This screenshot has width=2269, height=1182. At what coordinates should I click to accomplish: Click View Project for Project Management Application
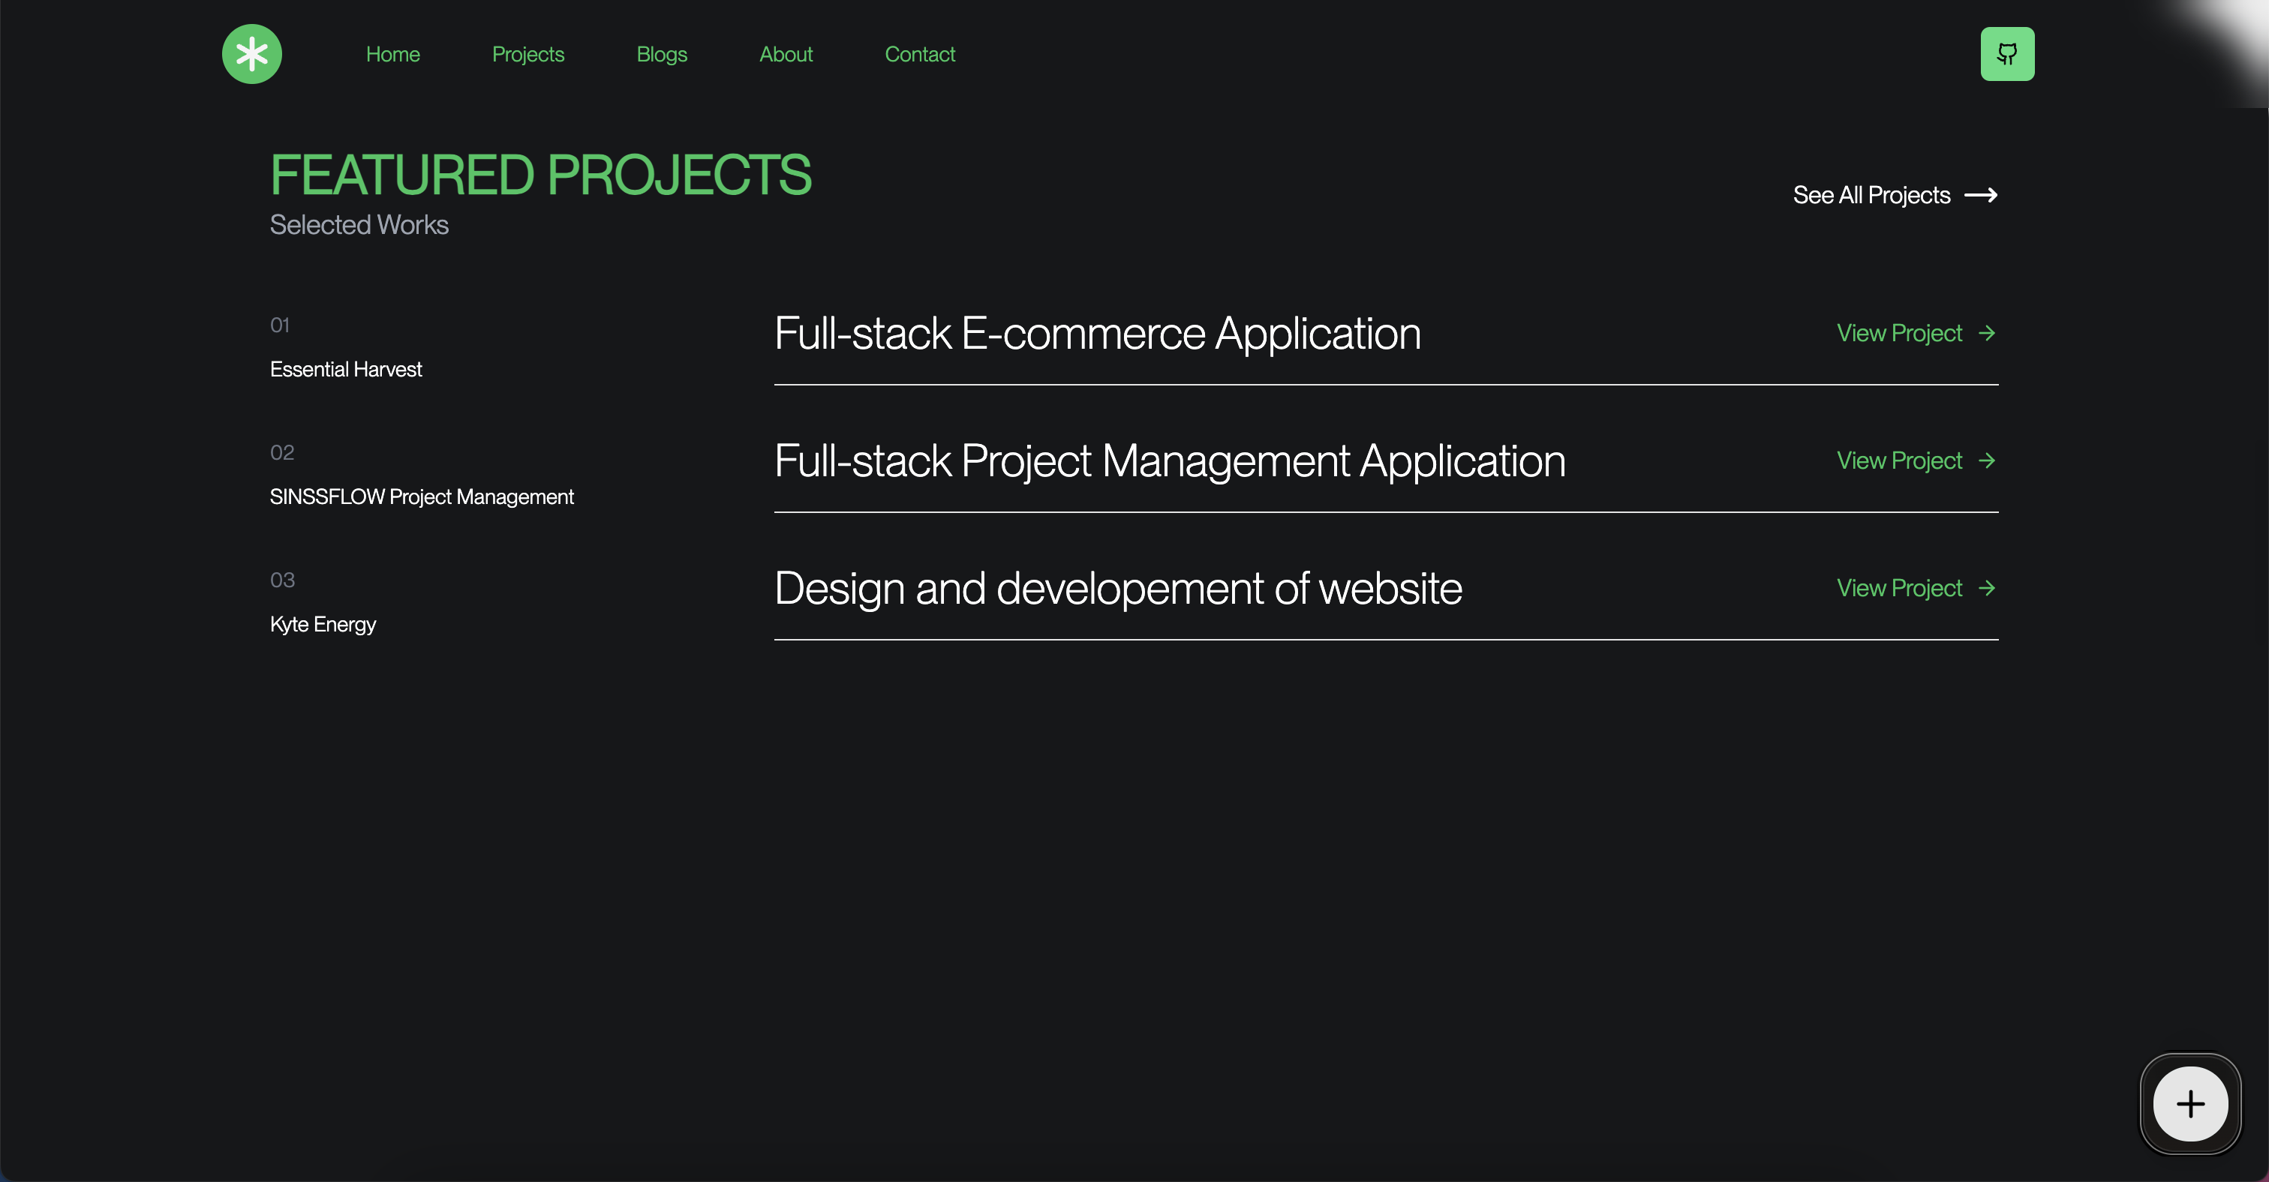click(1899, 460)
